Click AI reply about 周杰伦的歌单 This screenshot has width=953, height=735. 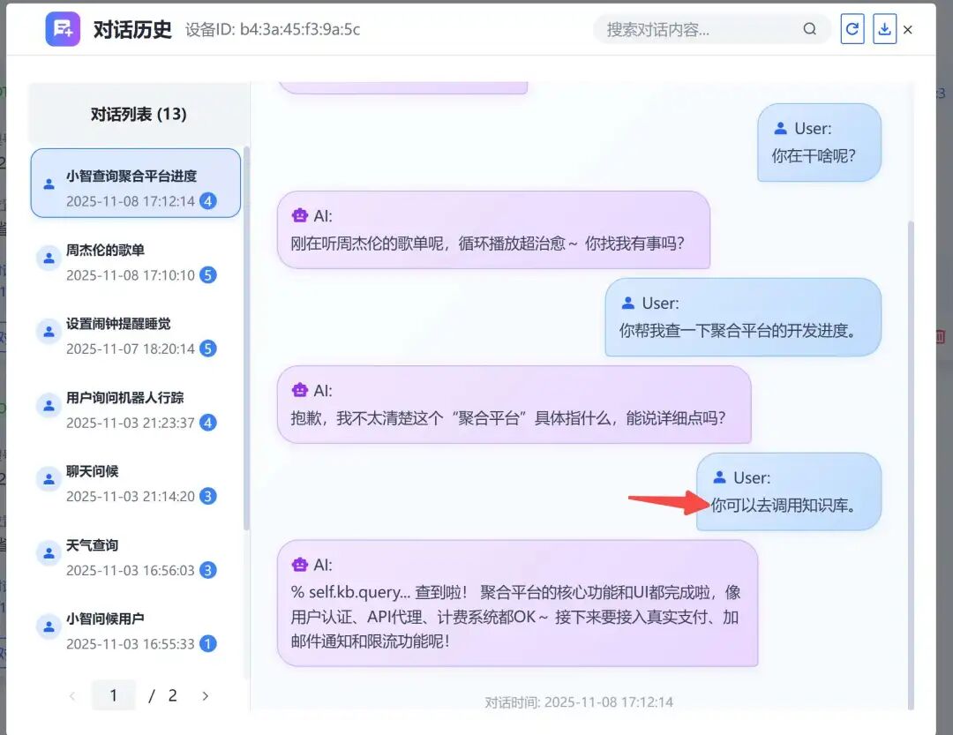[493, 229]
